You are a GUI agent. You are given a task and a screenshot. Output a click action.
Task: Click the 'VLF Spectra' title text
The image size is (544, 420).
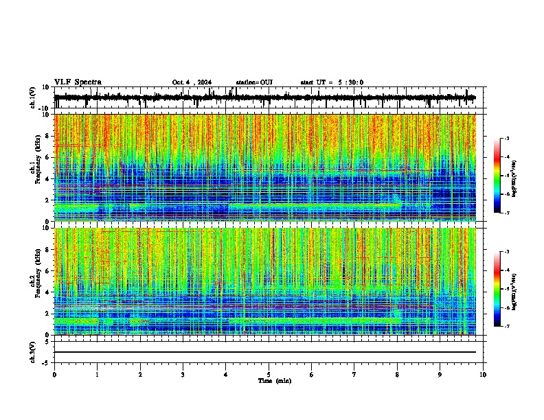(x=78, y=82)
